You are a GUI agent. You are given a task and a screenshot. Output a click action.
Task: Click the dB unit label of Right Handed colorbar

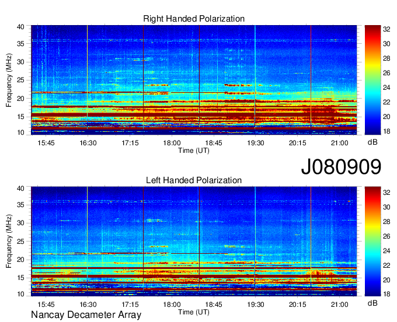point(372,142)
